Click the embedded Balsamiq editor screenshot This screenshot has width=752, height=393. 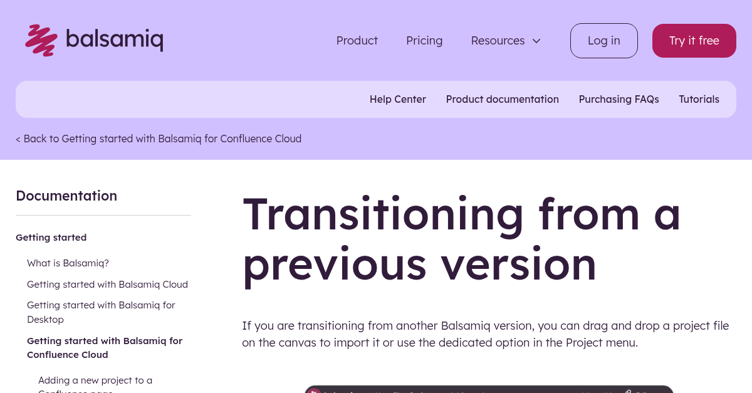tap(488, 390)
